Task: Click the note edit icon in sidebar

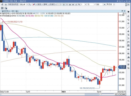Action: (128, 64)
